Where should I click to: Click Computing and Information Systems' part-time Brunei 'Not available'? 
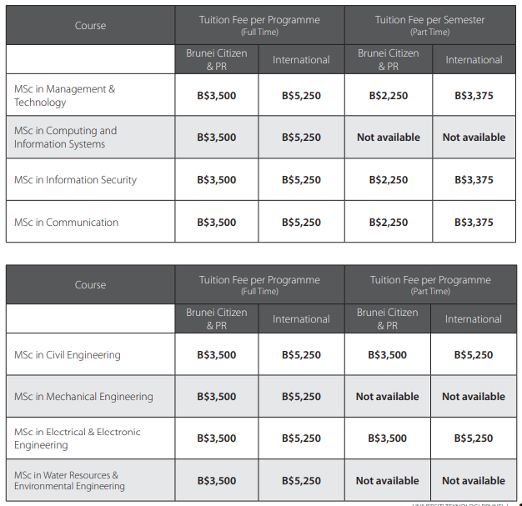(x=389, y=138)
